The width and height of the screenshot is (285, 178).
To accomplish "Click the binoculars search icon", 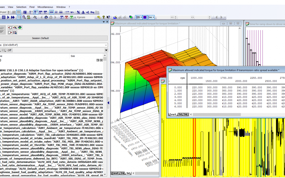I will pyautogui.click(x=46, y=17).
